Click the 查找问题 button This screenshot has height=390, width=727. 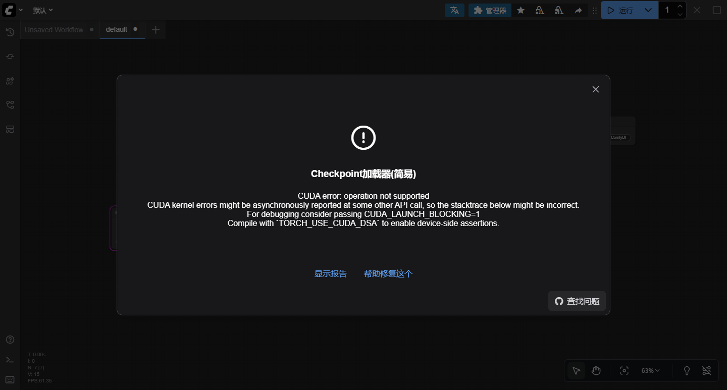(577, 301)
